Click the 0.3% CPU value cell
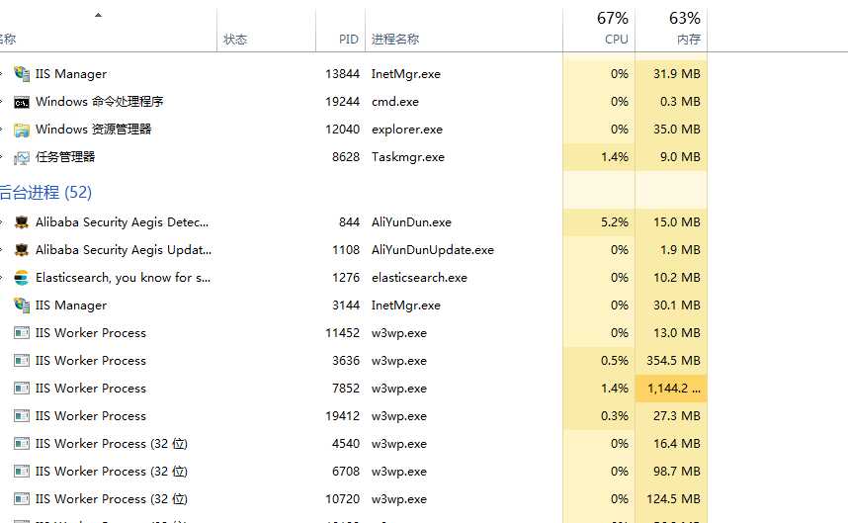848x523 pixels. [x=615, y=416]
